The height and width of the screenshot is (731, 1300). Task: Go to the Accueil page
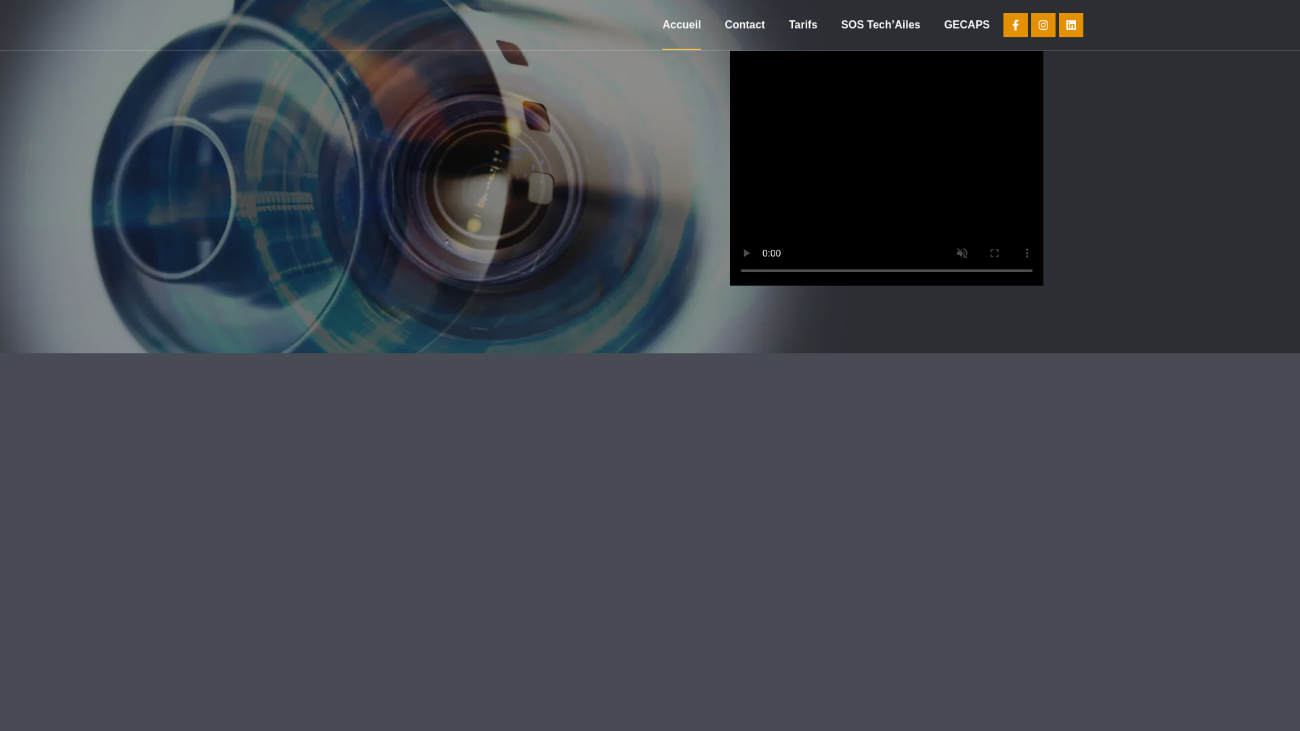tap(681, 25)
